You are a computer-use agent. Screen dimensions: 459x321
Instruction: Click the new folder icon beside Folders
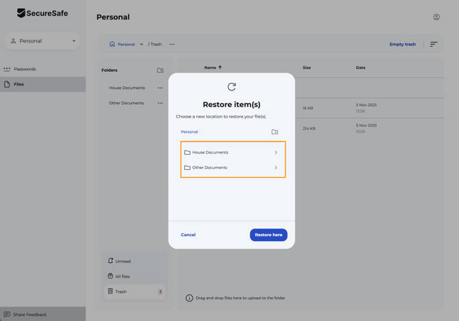coord(160,70)
